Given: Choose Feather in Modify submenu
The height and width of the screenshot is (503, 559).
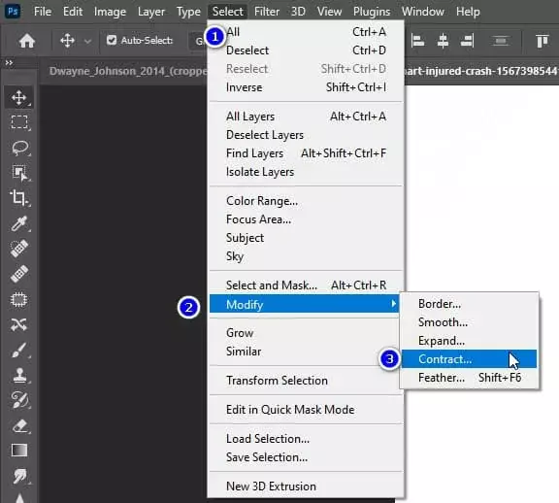Looking at the screenshot, I should (x=469, y=378).
